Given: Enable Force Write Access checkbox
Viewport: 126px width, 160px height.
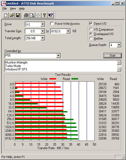Looking at the screenshot, I should click(52, 24).
